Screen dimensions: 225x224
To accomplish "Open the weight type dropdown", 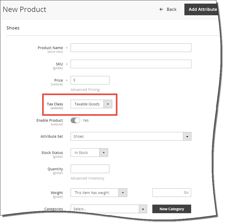I will pos(99,193).
